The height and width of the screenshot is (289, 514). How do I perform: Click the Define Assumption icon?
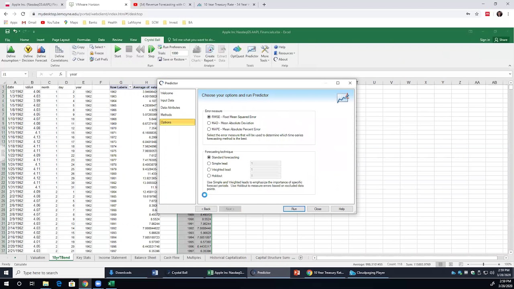[x=10, y=49]
